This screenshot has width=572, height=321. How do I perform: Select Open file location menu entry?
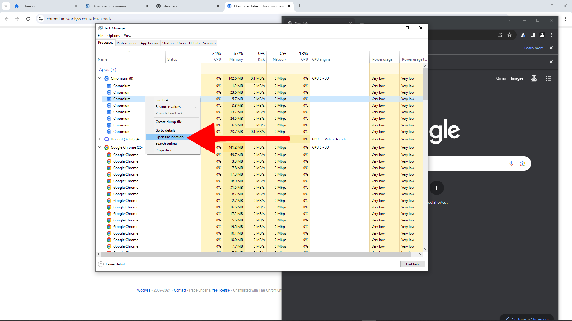[x=170, y=137]
